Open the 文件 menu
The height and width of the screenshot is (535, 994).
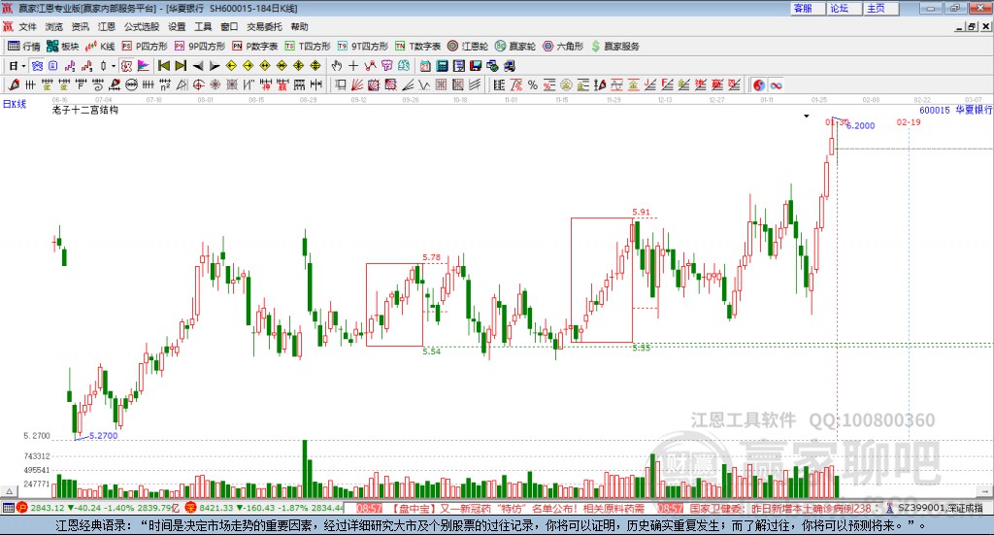coord(28,26)
